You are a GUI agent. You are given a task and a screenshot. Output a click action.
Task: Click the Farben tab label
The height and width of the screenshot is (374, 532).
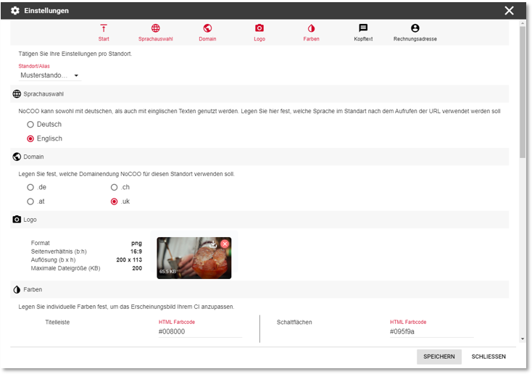311,39
